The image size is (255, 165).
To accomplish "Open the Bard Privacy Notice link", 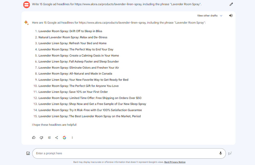I will [x=175, y=162].
